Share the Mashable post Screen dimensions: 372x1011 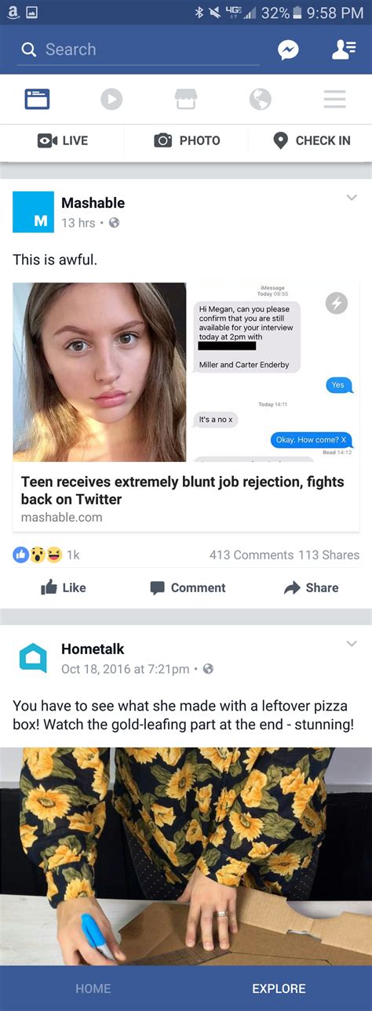(x=312, y=587)
